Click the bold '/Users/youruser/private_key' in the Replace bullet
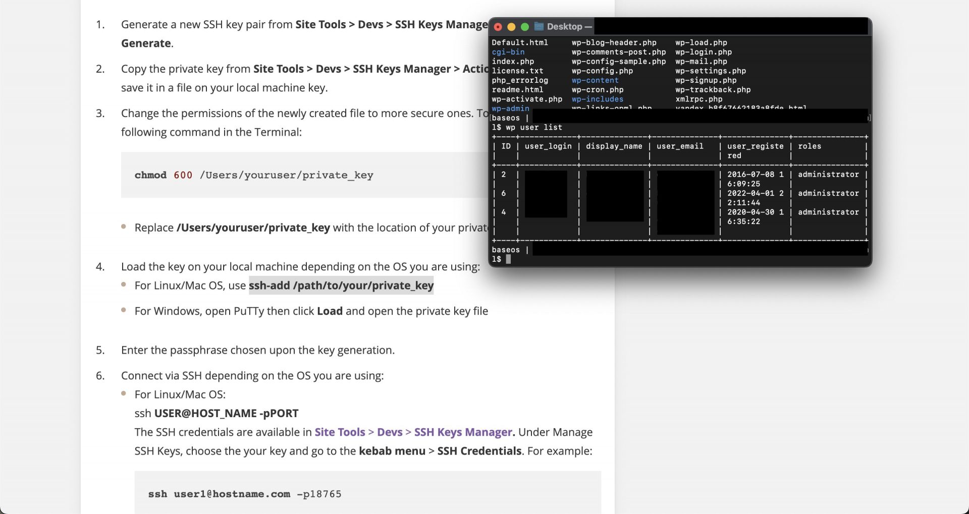This screenshot has width=969, height=514. (x=253, y=227)
